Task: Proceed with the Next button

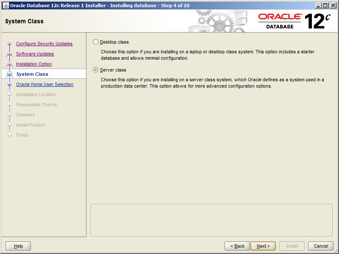Action: point(263,246)
